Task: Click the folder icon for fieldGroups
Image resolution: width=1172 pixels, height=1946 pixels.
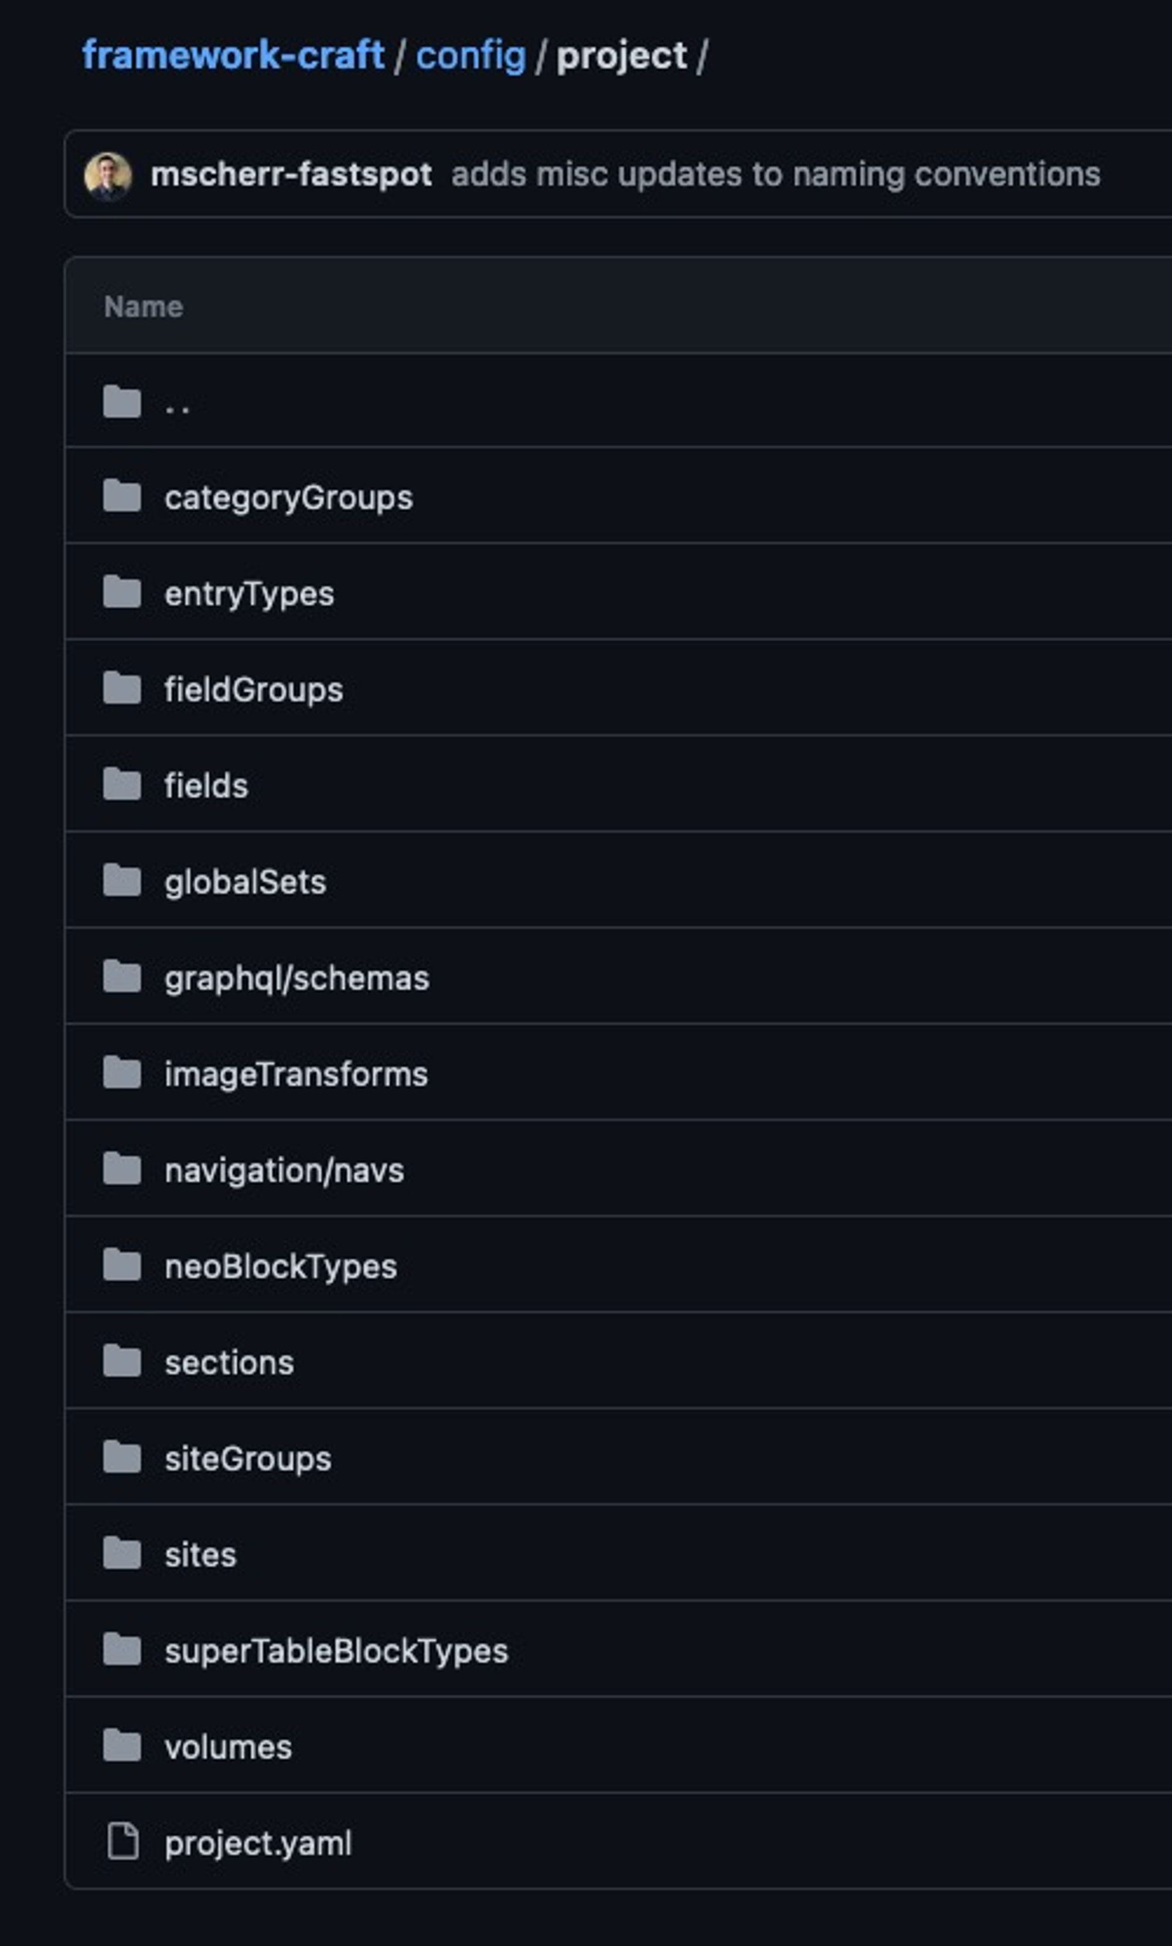Action: [x=122, y=688]
